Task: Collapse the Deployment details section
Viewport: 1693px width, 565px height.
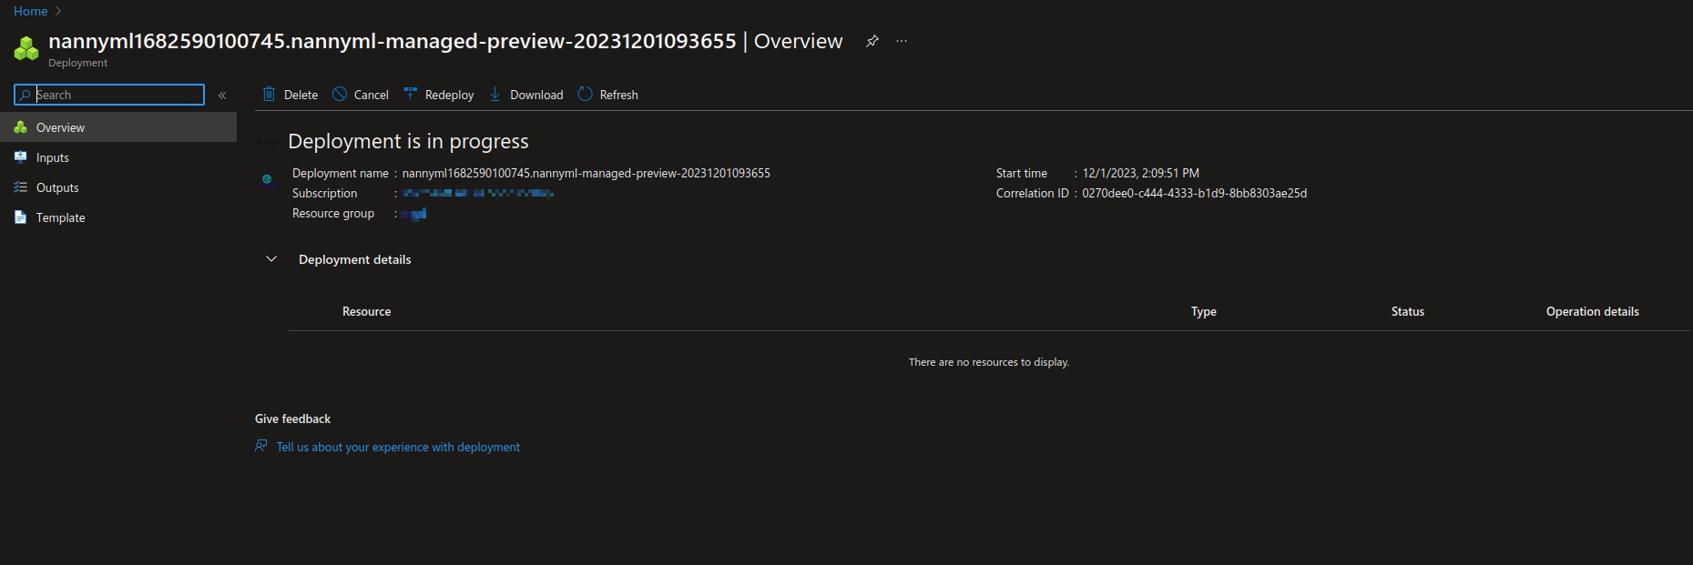Action: [x=271, y=259]
